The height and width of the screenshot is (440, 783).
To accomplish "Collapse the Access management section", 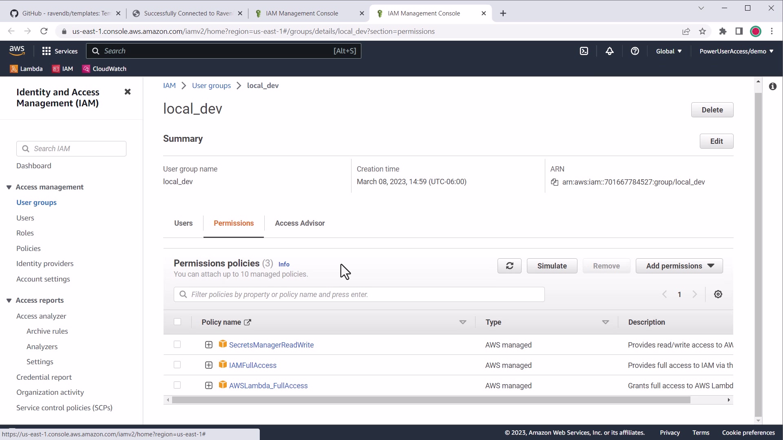I will point(9,187).
